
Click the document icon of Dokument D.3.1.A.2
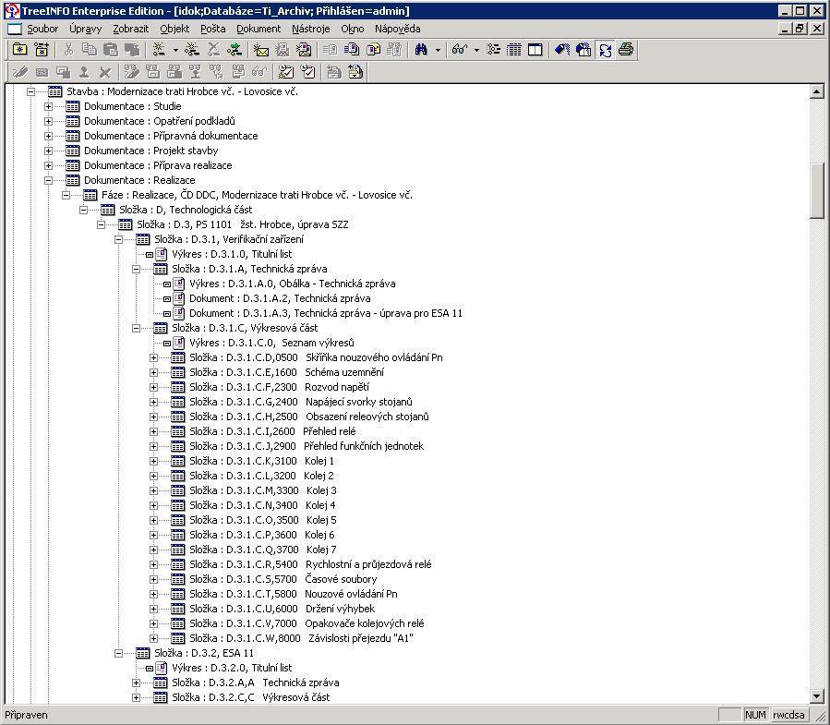click(179, 298)
